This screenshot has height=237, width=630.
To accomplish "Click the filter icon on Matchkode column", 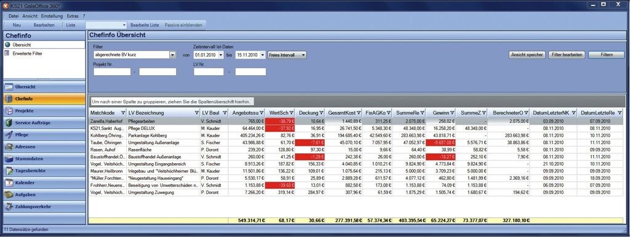I will click(123, 113).
